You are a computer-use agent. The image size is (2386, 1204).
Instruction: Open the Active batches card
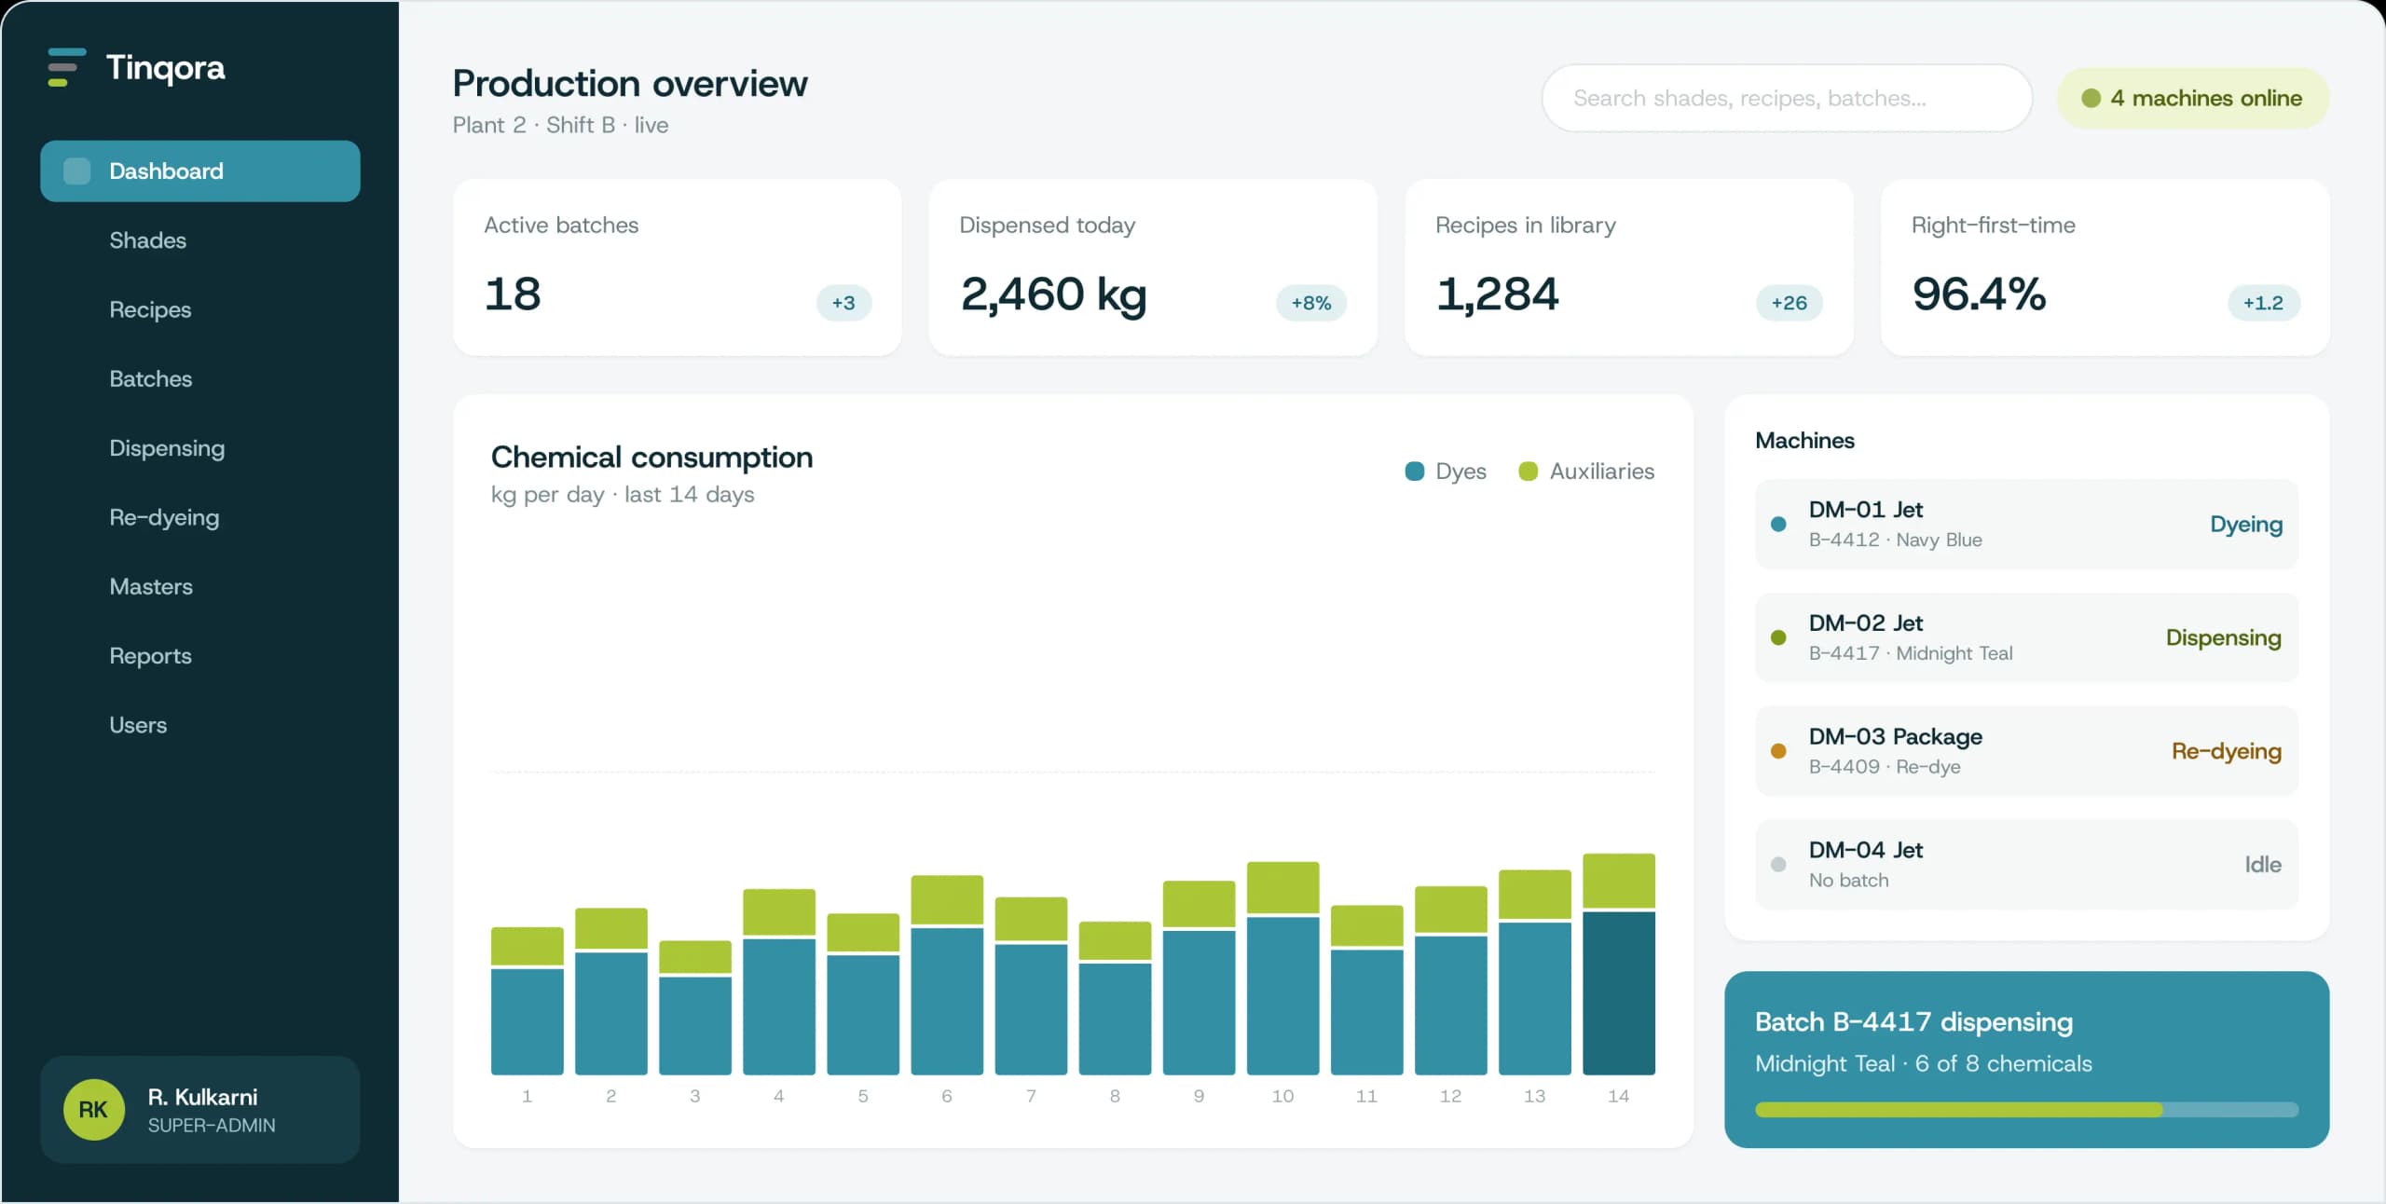point(677,267)
